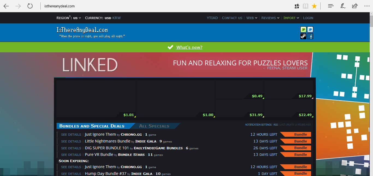
Task: Select USD as currency
Action: click(108, 18)
